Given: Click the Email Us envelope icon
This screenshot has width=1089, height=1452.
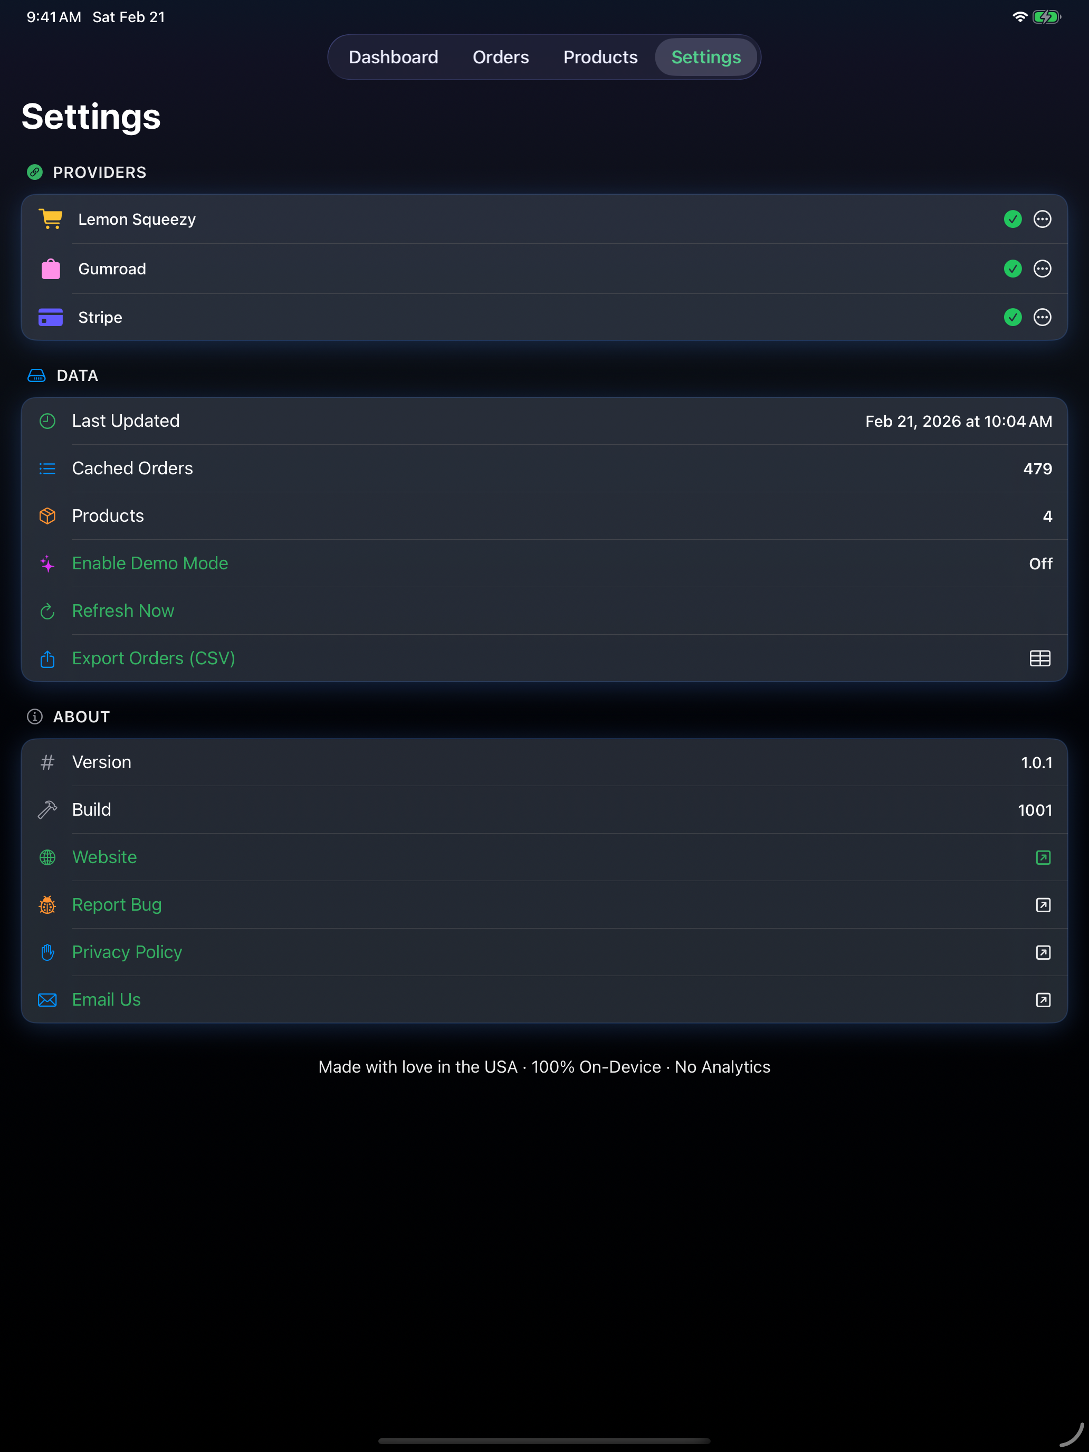Looking at the screenshot, I should point(47,1000).
